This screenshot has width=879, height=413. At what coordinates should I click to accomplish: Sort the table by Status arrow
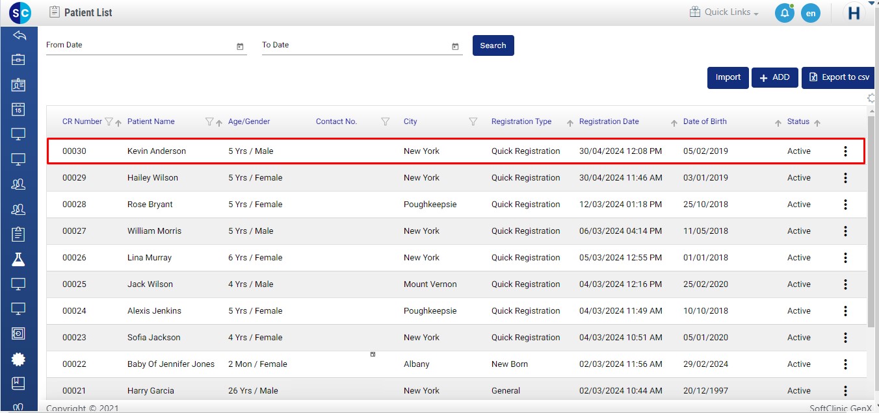pyautogui.click(x=817, y=123)
